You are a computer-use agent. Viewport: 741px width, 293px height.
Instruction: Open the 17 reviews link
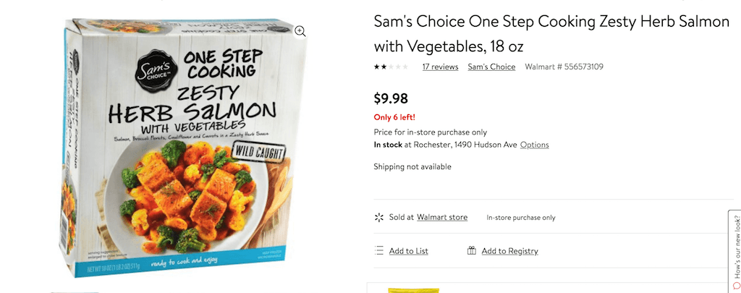point(440,67)
